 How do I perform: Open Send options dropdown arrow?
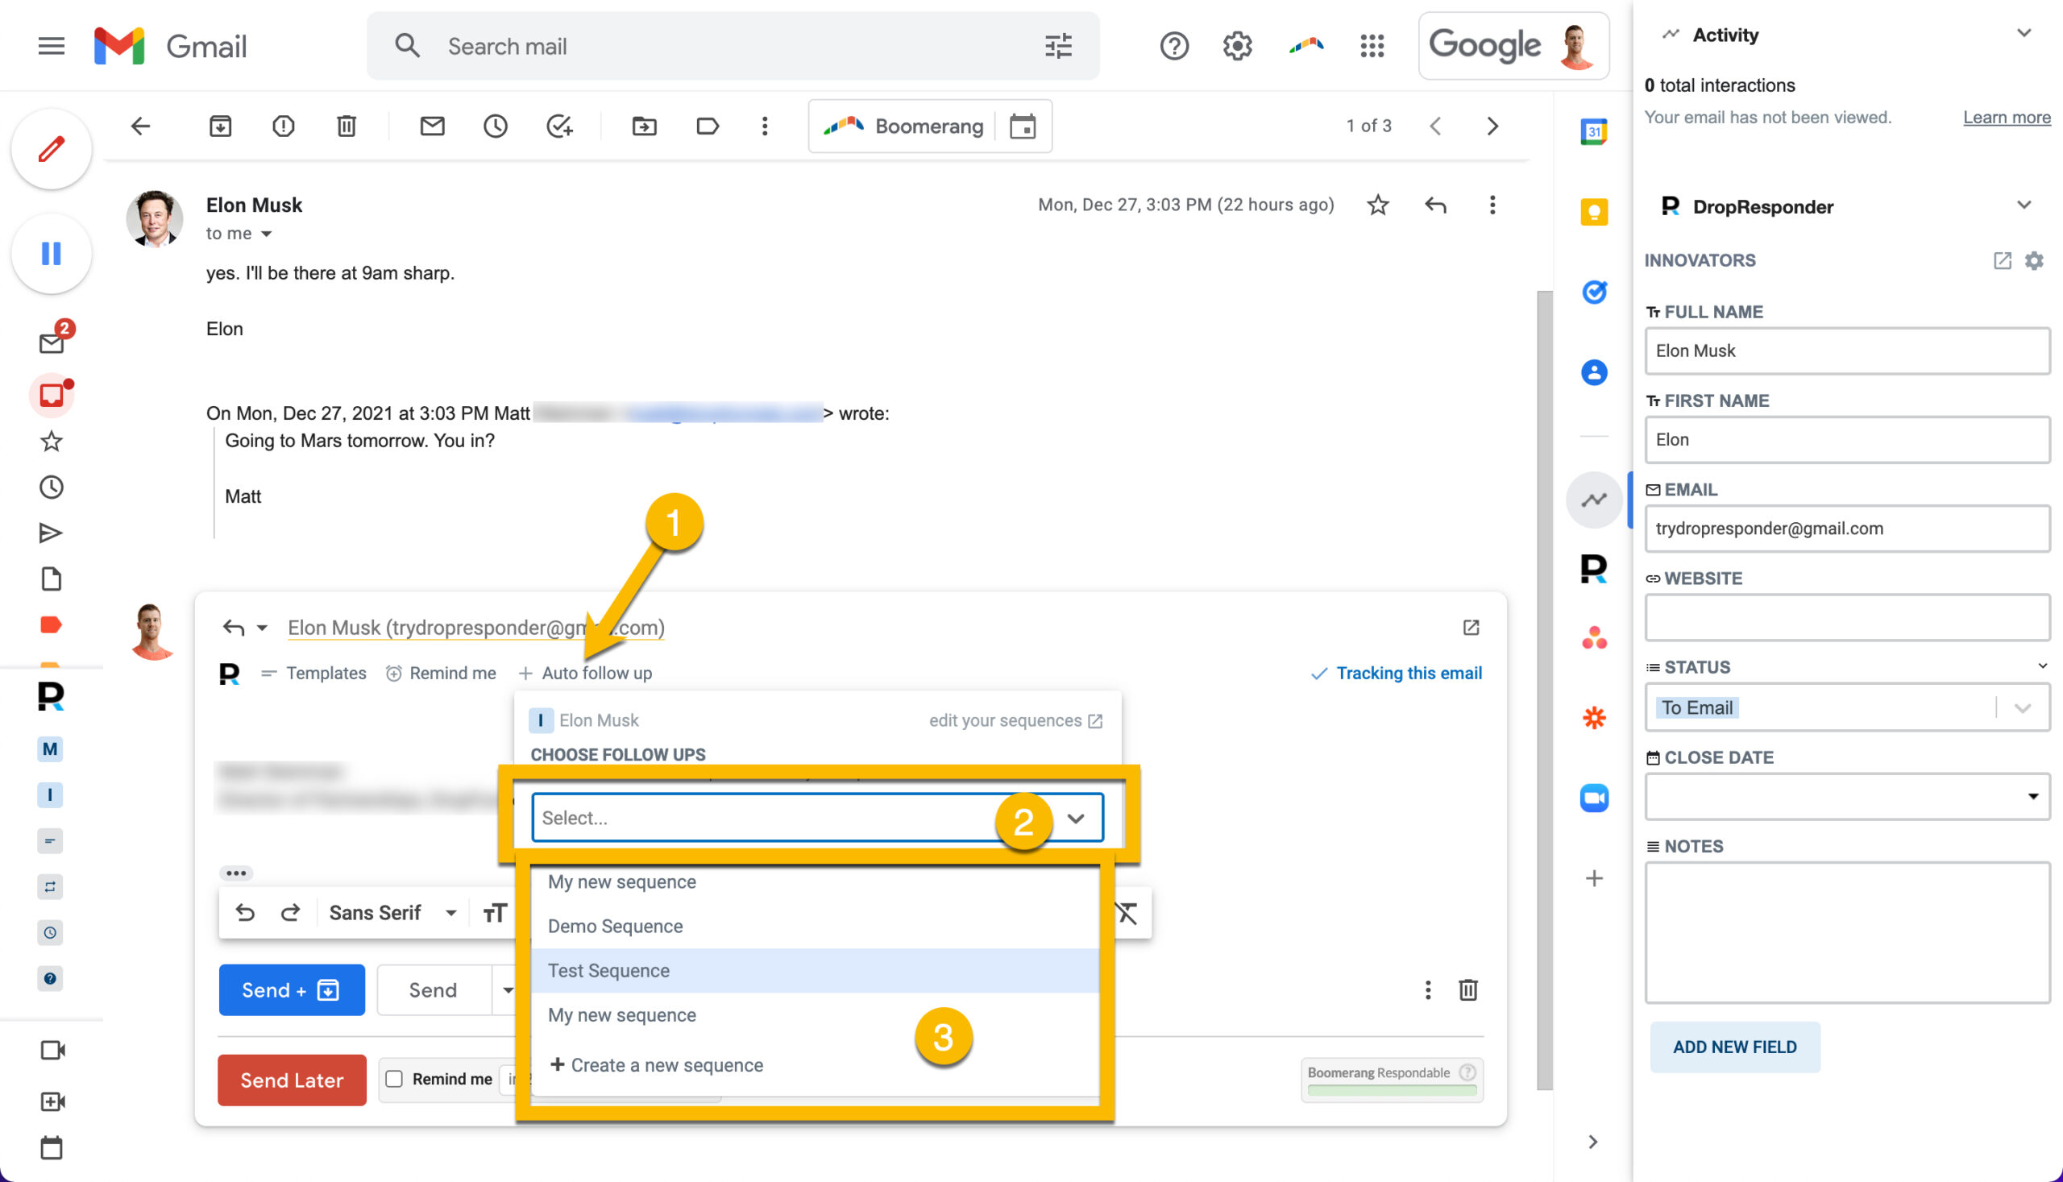(x=507, y=989)
